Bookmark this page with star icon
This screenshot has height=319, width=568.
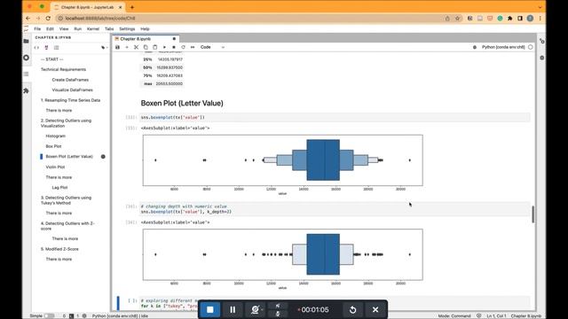(458, 18)
